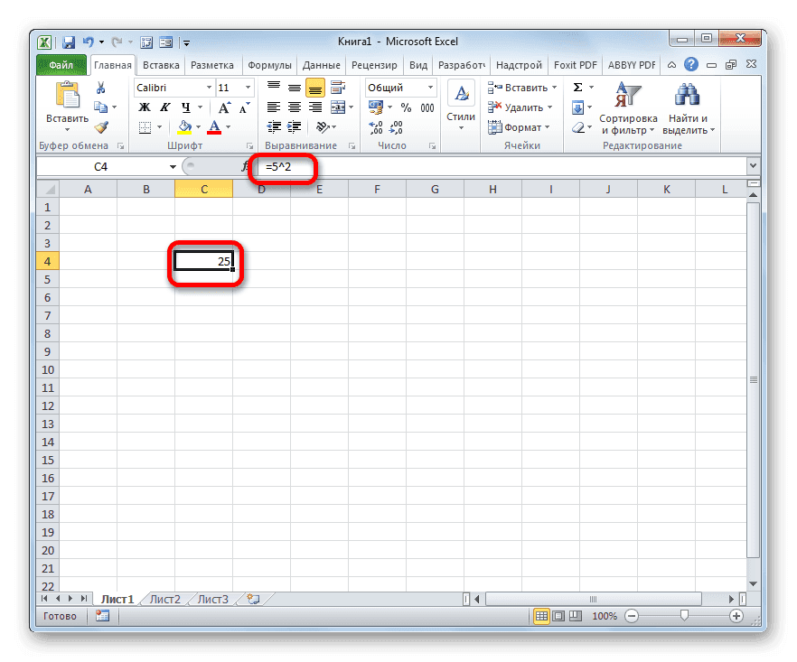This screenshot has width=797, height=662.
Task: Toggle bold formatting
Action: (142, 107)
